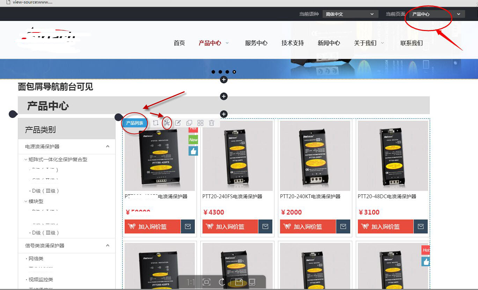The height and width of the screenshot is (290, 478).
Task: Click the save floppy disk icon
Action: pyautogui.click(x=239, y=282)
